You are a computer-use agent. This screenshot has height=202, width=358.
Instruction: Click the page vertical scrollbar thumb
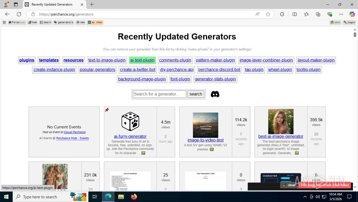point(355,34)
